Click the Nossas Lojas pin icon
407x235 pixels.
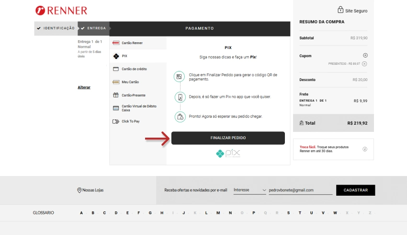pyautogui.click(x=79, y=190)
